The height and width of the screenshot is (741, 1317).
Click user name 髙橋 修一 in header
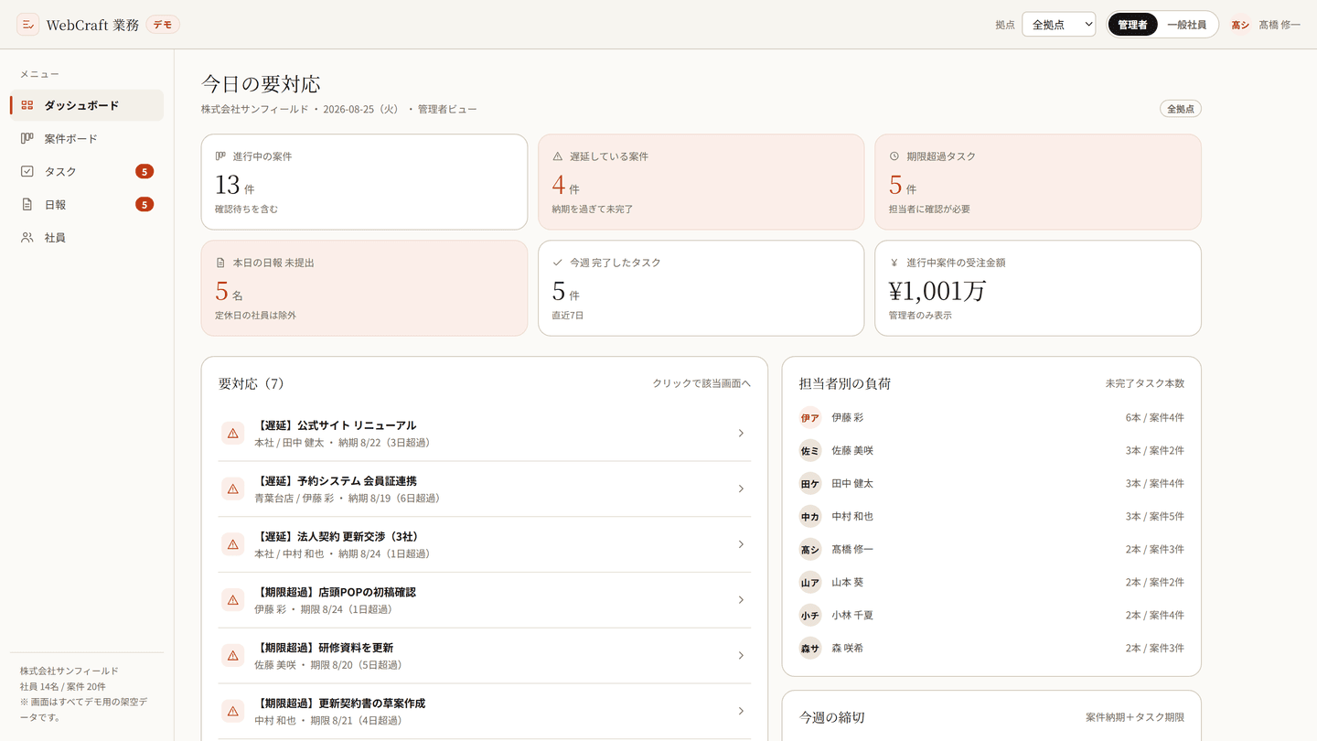[1280, 25]
